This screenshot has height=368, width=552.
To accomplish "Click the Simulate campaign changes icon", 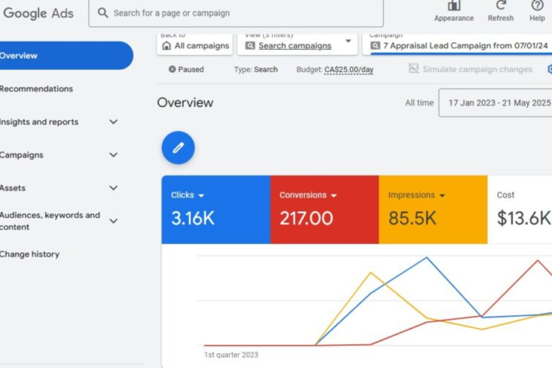I will click(x=413, y=69).
